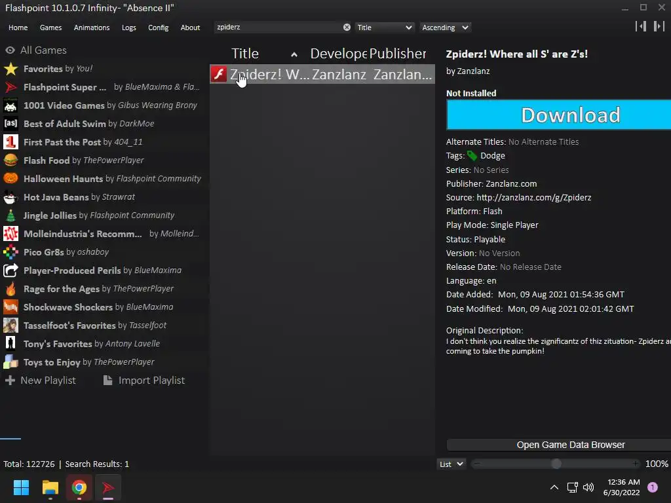Click the 'No Version' field
This screenshot has width=671, height=503.
pos(499,253)
